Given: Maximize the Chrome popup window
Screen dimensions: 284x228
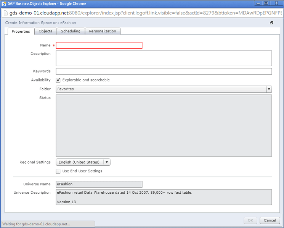Looking at the screenshot, I should pos(266,3).
